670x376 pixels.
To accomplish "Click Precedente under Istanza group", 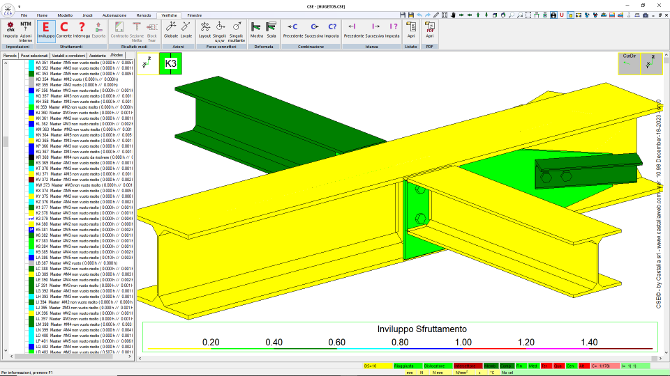I will click(x=353, y=30).
